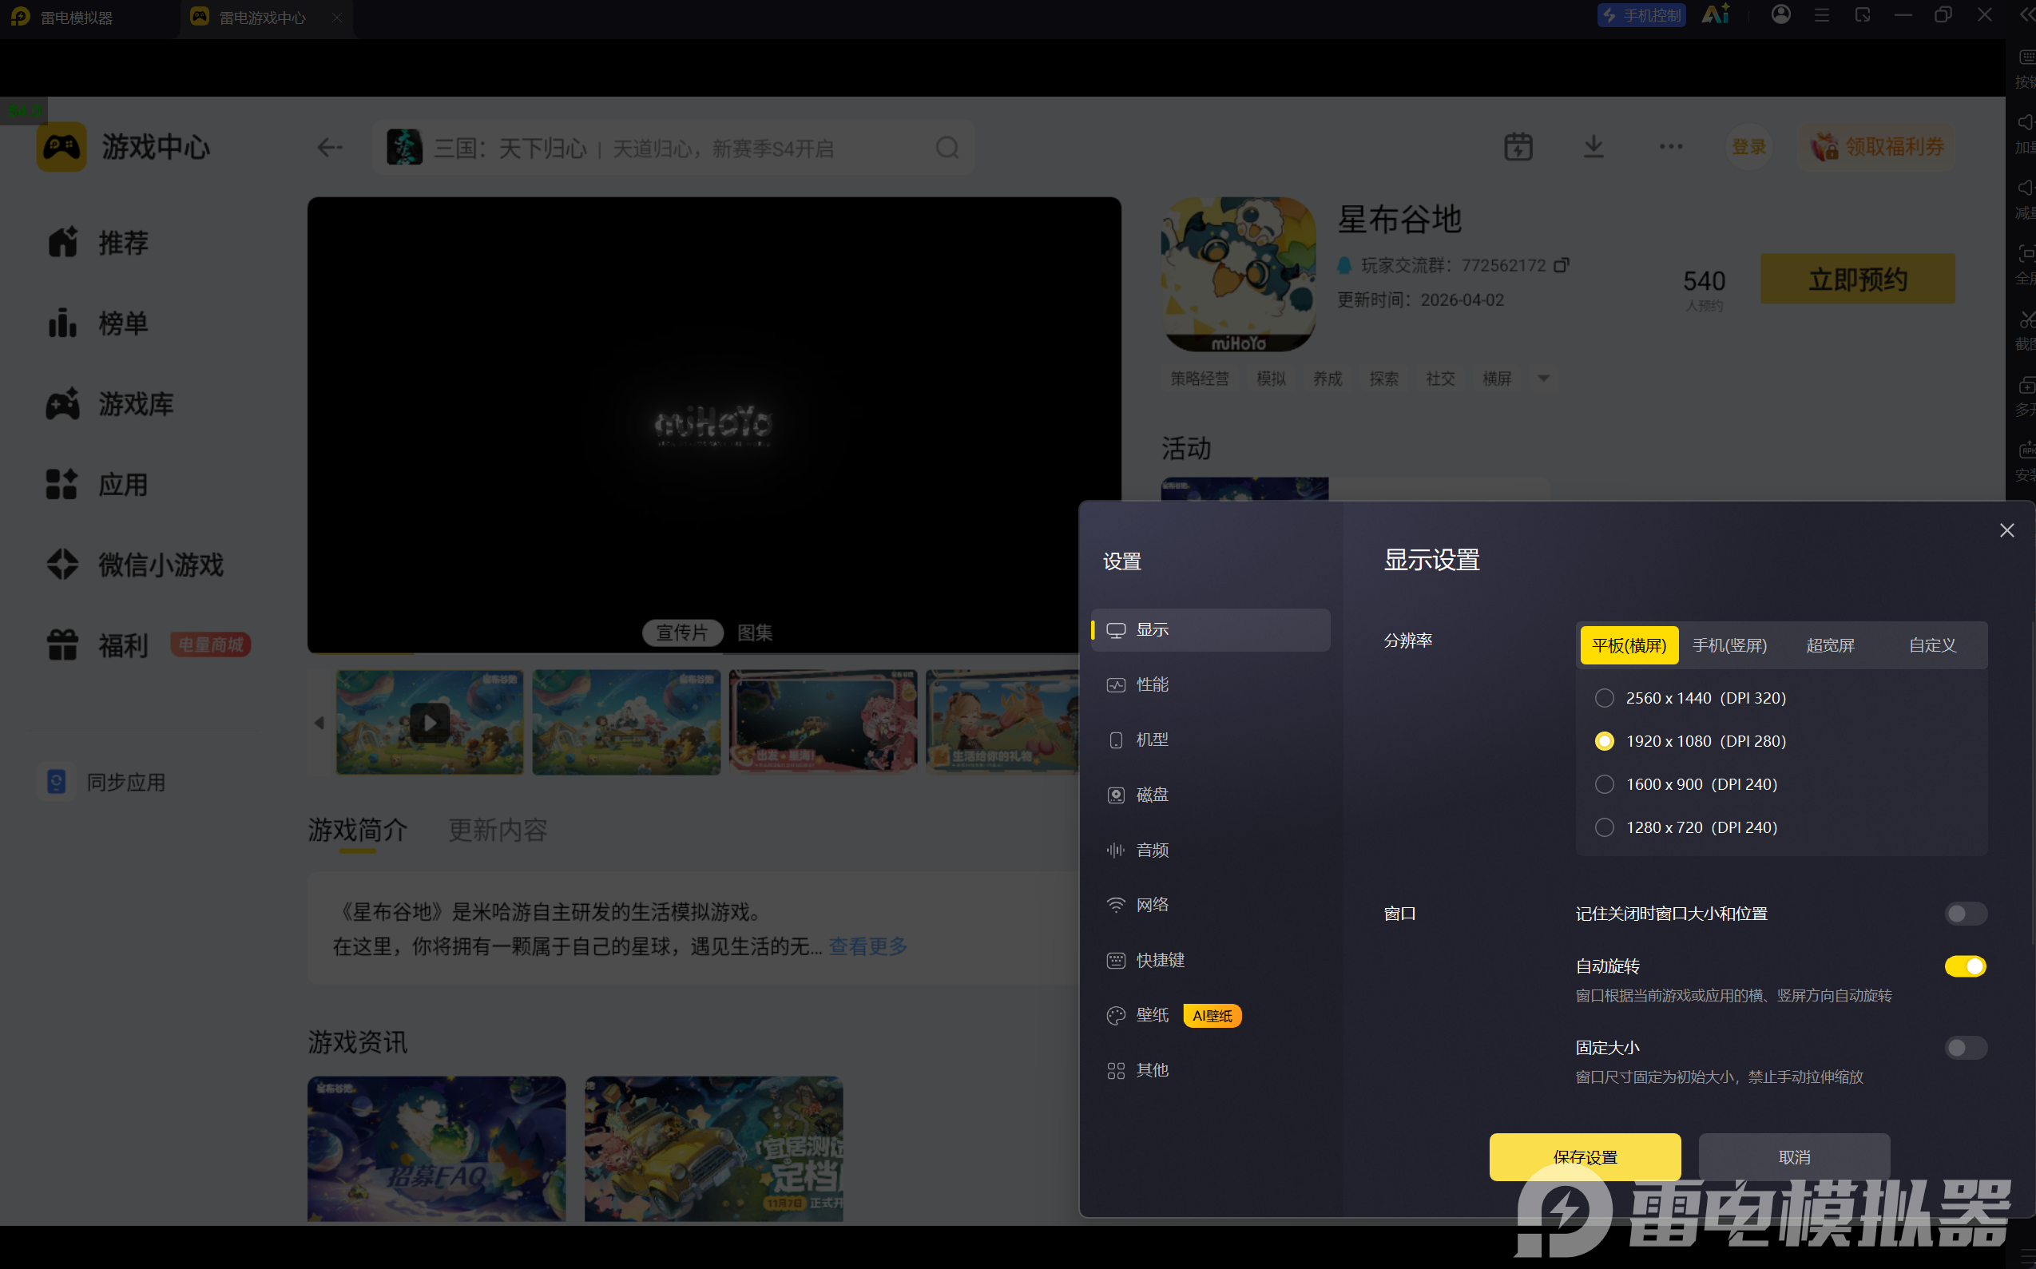
Task: Show previous thumbnails with left arrow
Action: pos(319,722)
